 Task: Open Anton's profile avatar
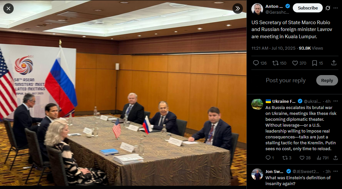[x=257, y=9]
